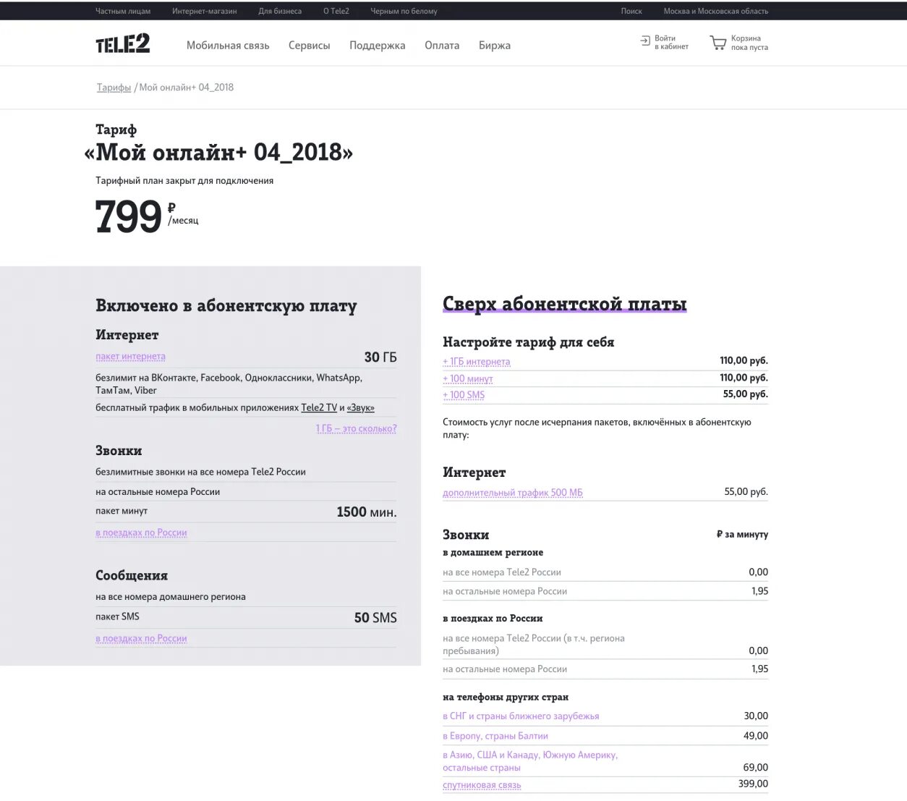Click дополнительный трафик 500 МБ link

(512, 493)
